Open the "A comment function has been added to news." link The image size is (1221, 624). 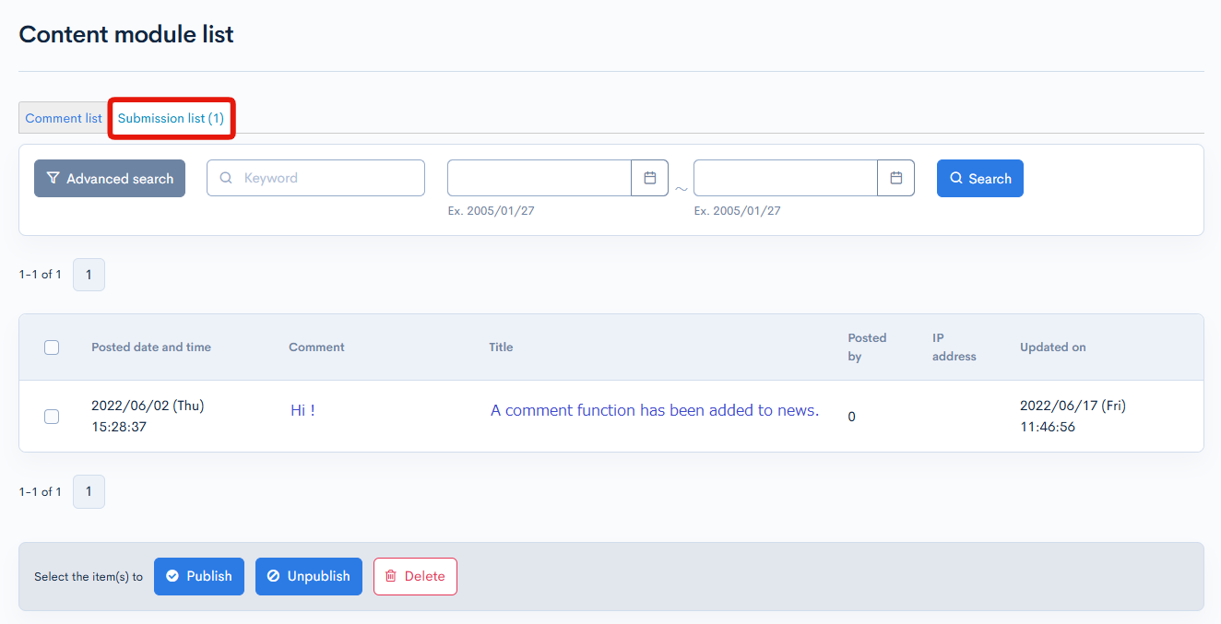654,410
